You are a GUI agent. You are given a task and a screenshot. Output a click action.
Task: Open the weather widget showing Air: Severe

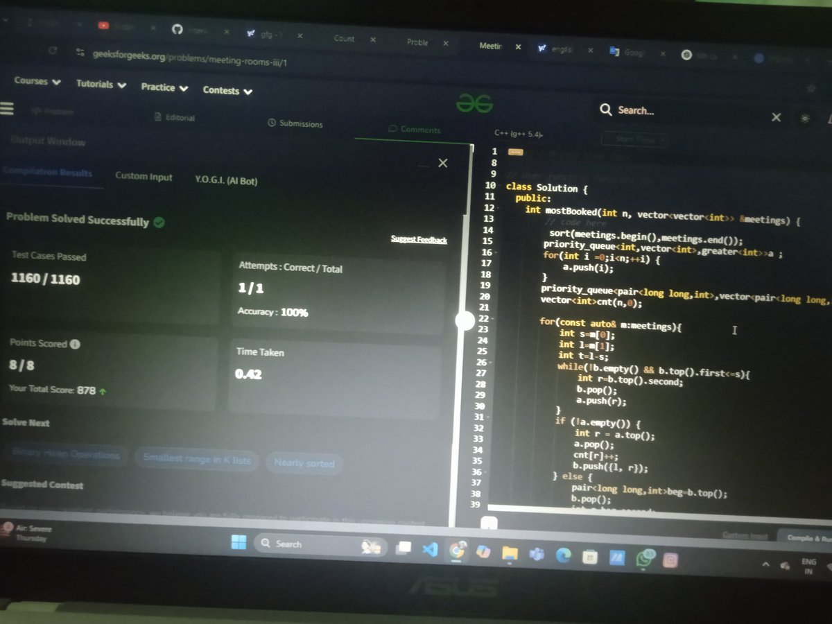tap(26, 532)
